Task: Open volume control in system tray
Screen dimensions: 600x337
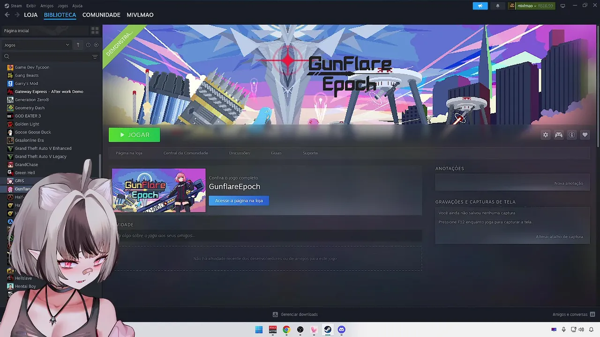Action: pyautogui.click(x=582, y=330)
